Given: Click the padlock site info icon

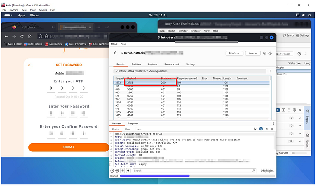Looking at the screenshot, I should tap(46, 36).
